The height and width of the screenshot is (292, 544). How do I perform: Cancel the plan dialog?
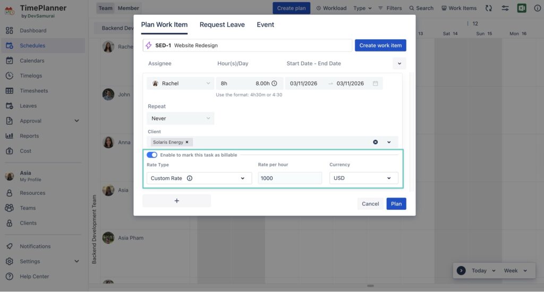(x=370, y=203)
